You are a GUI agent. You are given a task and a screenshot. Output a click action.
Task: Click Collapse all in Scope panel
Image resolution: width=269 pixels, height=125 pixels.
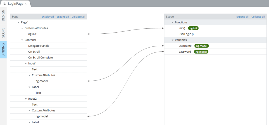[x=258, y=17]
